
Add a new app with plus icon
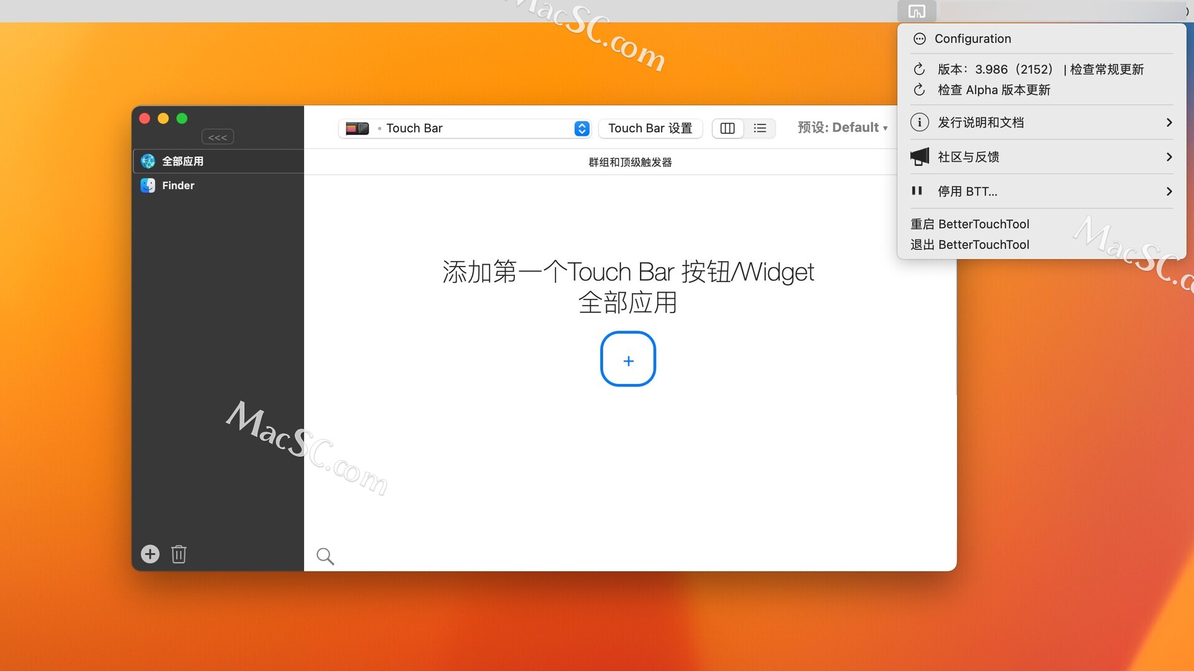pyautogui.click(x=150, y=554)
